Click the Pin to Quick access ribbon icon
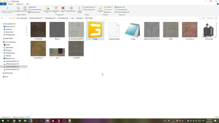219x123 pixels. [x=8, y=8]
